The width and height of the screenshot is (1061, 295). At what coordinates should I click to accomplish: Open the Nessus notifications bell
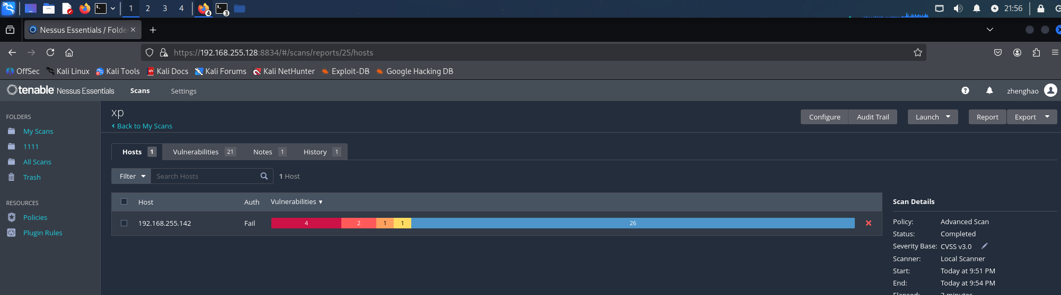point(989,91)
